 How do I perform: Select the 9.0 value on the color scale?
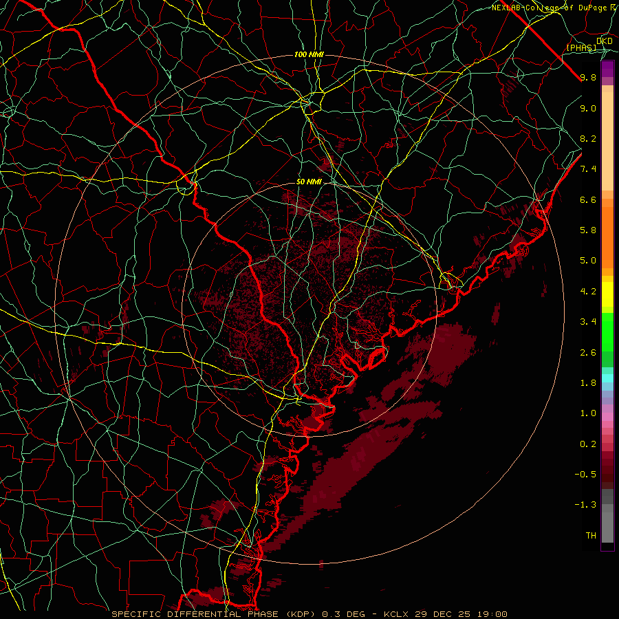click(588, 108)
